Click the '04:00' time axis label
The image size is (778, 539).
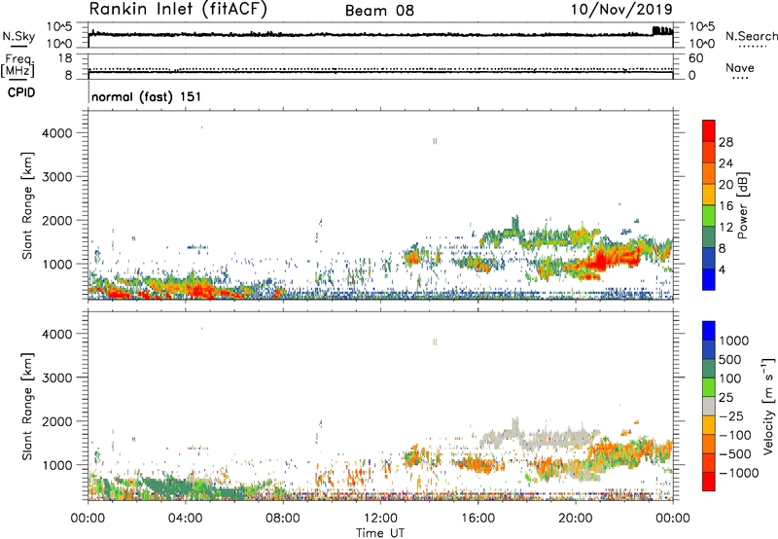click(x=186, y=519)
